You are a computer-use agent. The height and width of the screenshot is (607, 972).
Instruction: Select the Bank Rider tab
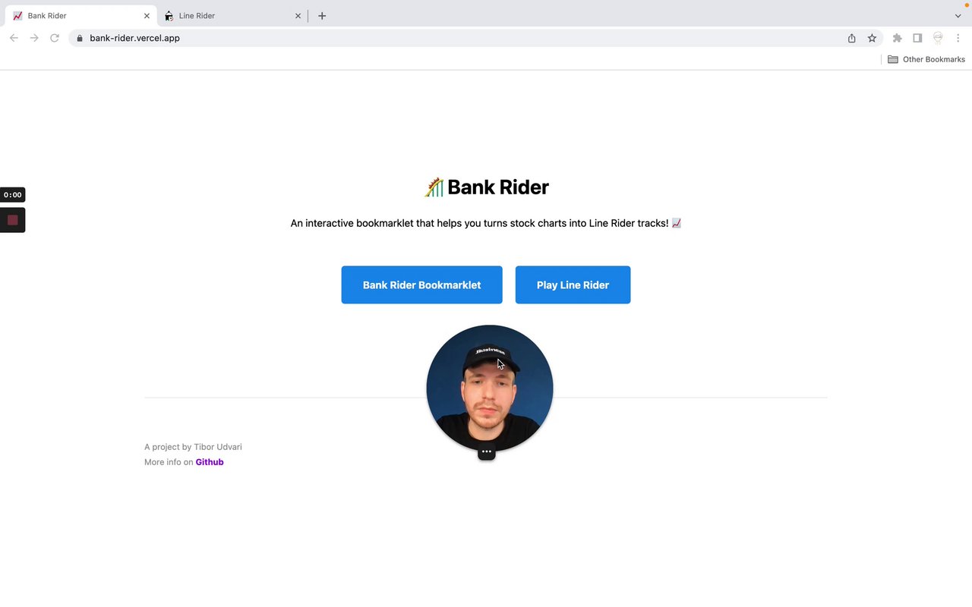[x=80, y=15]
